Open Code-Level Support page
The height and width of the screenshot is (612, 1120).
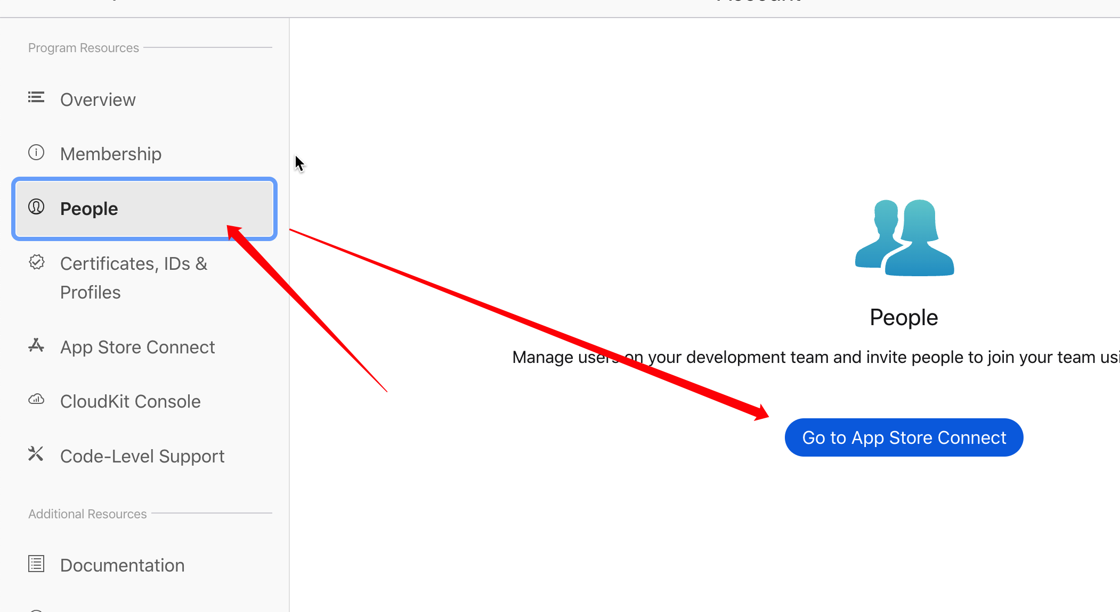(x=142, y=456)
